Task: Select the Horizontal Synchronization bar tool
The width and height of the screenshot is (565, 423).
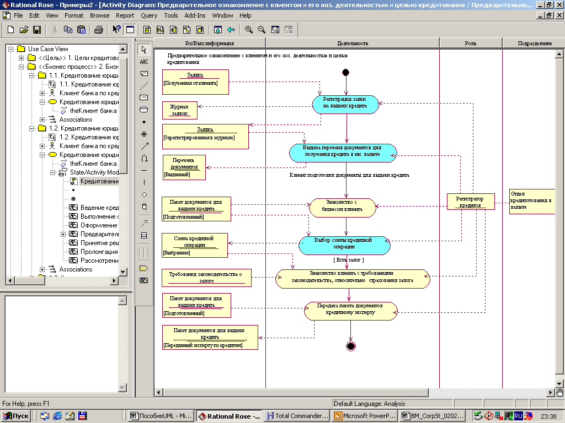Action: tap(144, 170)
